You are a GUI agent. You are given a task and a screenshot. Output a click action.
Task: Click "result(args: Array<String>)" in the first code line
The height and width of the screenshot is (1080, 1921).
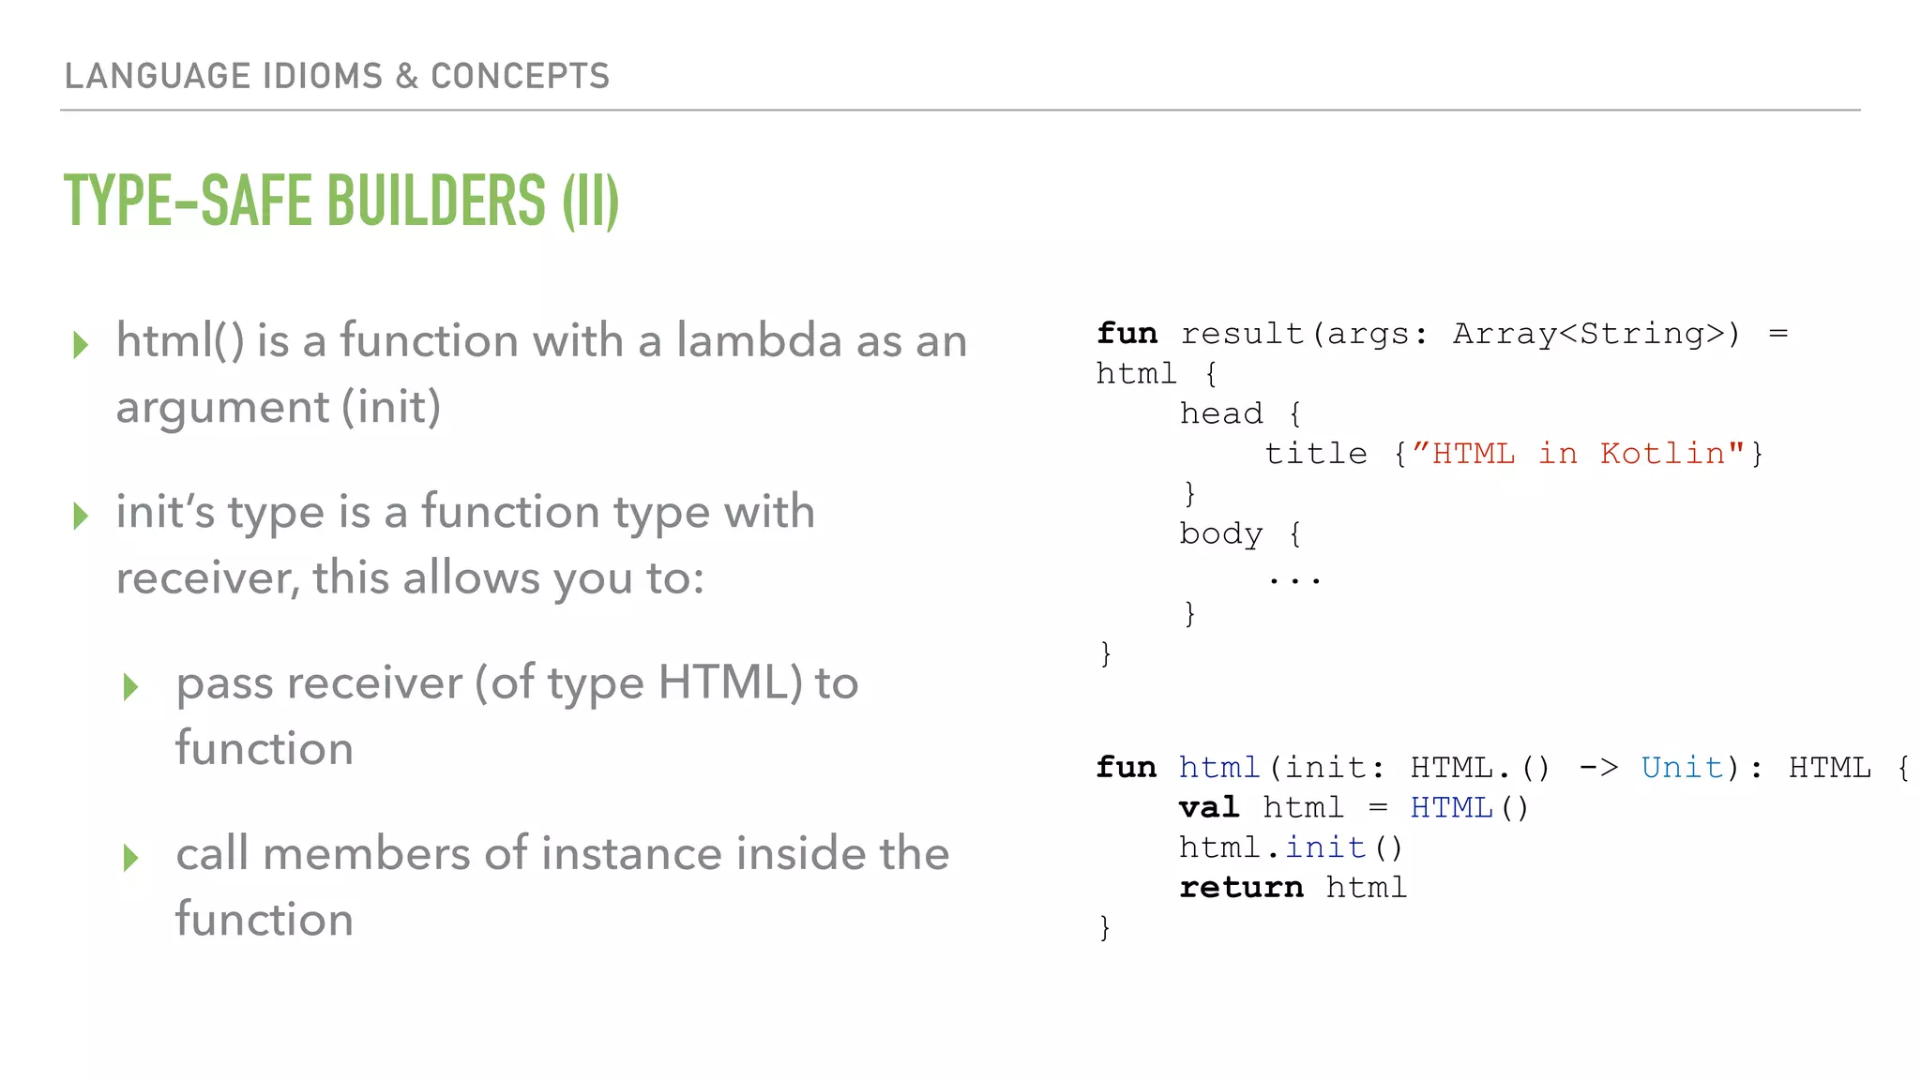(1460, 334)
